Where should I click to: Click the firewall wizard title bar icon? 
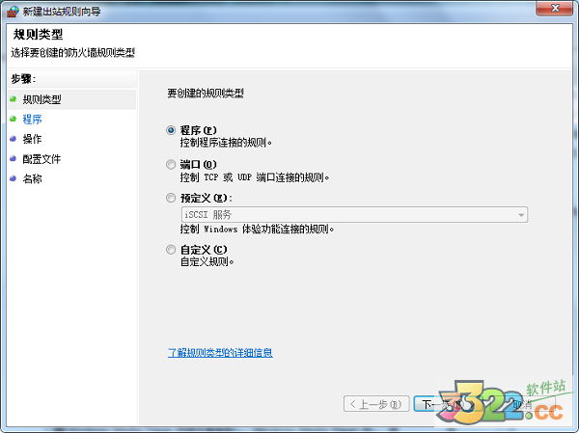click(13, 12)
